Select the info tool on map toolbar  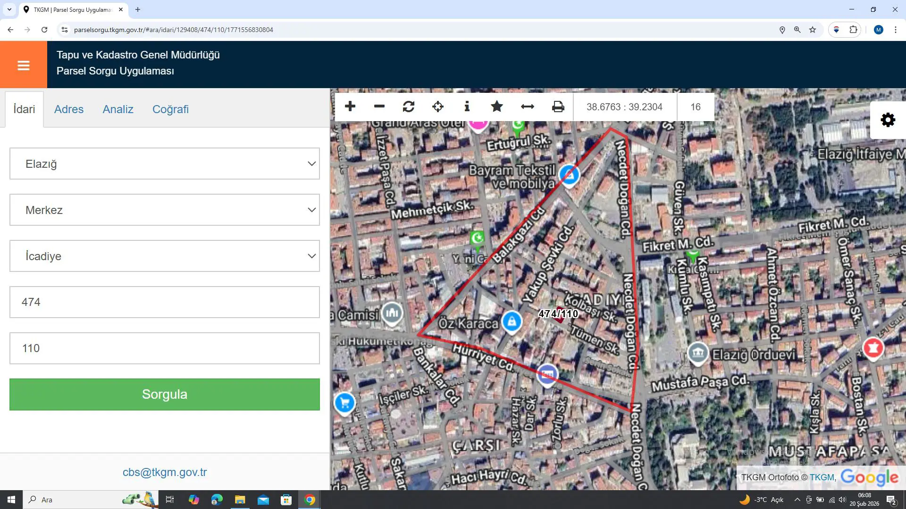[x=467, y=107]
